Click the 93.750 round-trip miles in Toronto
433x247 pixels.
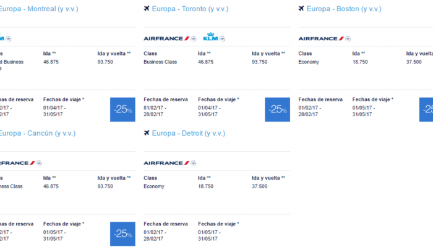tap(260, 62)
